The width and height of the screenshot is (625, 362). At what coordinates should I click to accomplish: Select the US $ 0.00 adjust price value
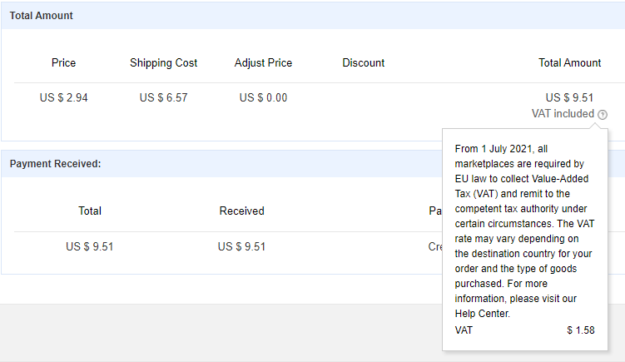tap(263, 97)
